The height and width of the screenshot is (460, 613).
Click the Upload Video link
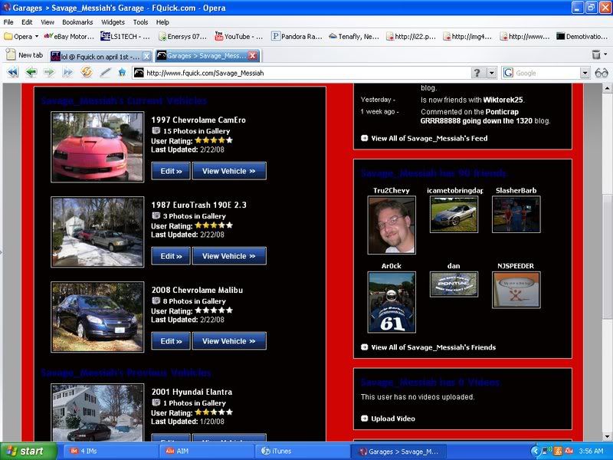tap(393, 418)
